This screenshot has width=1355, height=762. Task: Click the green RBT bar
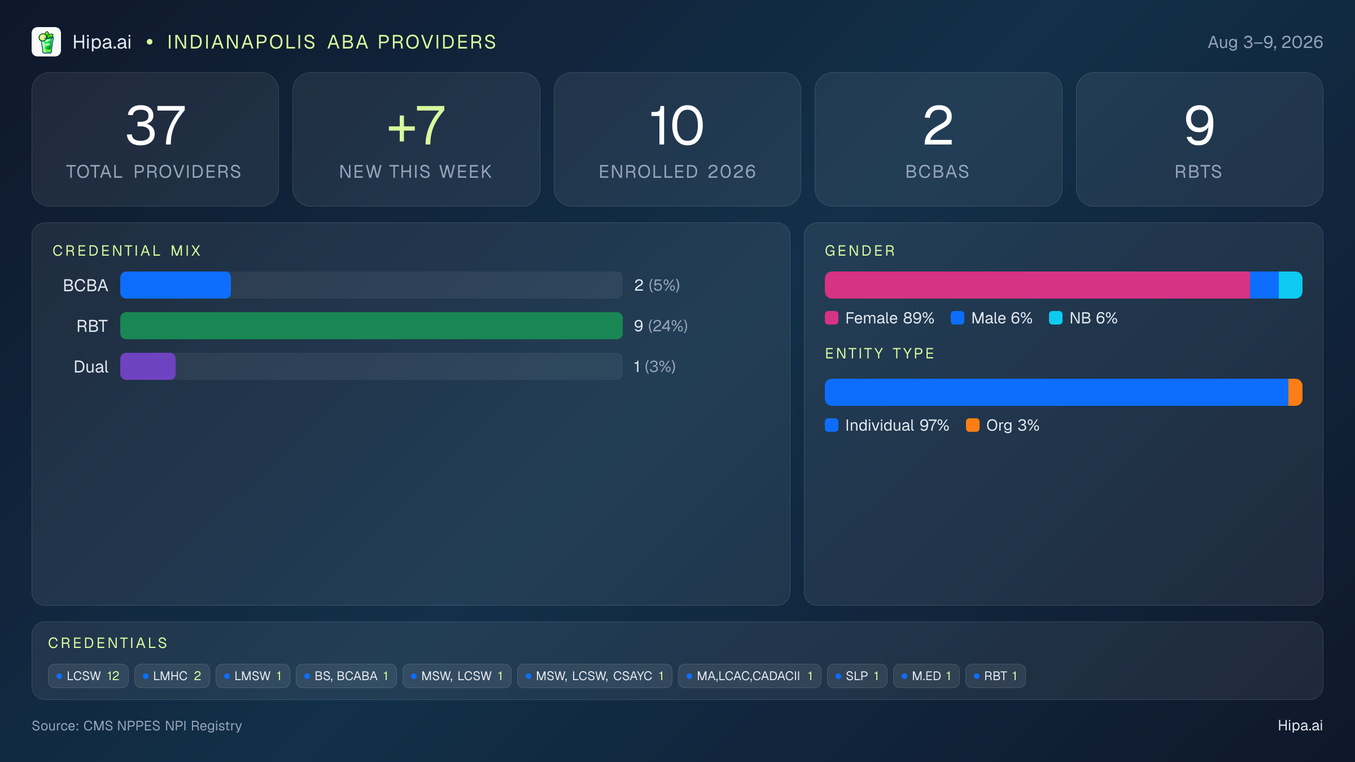click(371, 326)
